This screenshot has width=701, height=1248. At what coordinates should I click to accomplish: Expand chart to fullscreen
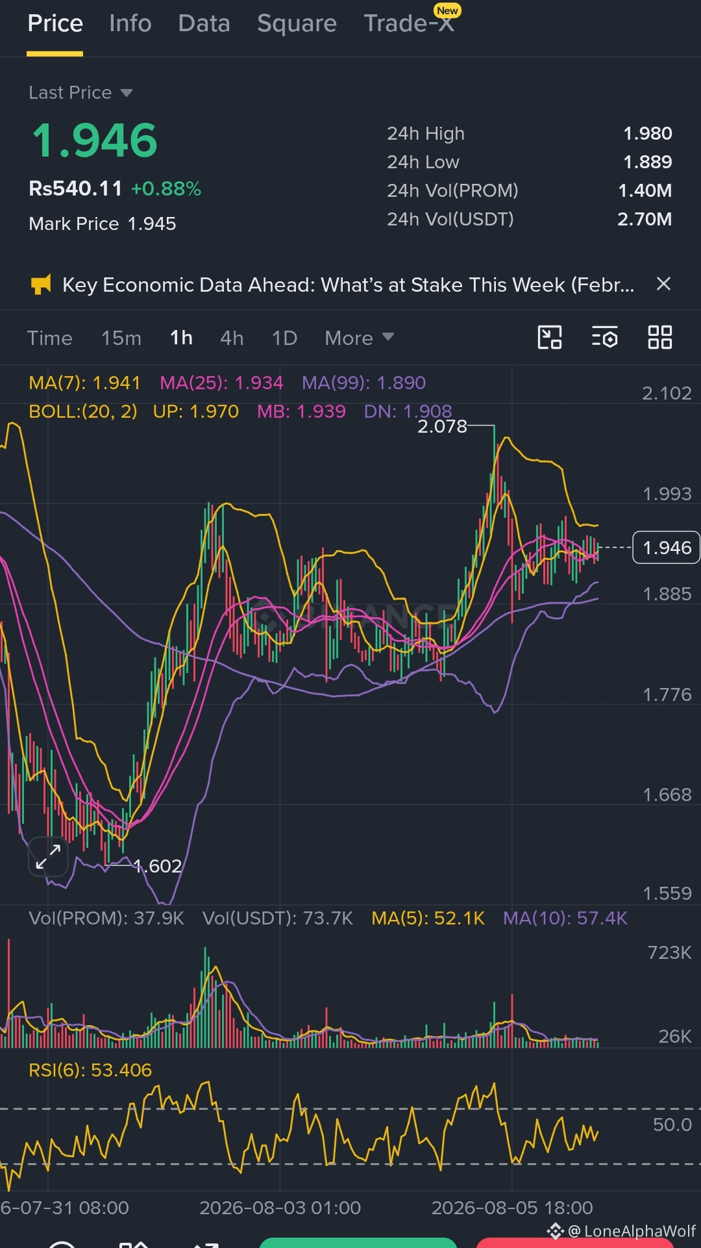pyautogui.click(x=49, y=856)
